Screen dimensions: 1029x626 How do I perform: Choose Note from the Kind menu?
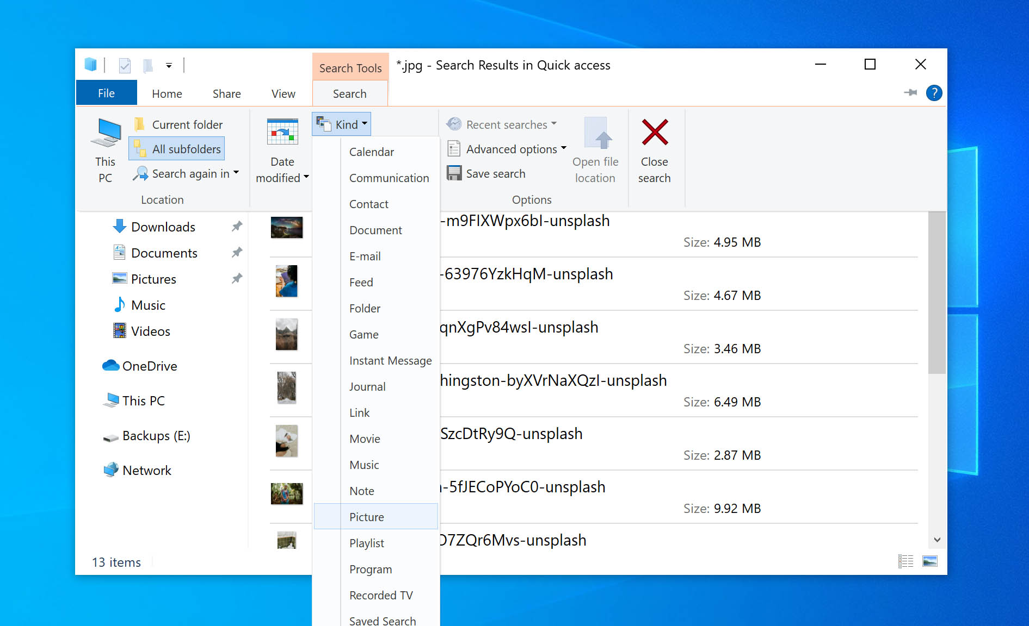[x=376, y=491]
